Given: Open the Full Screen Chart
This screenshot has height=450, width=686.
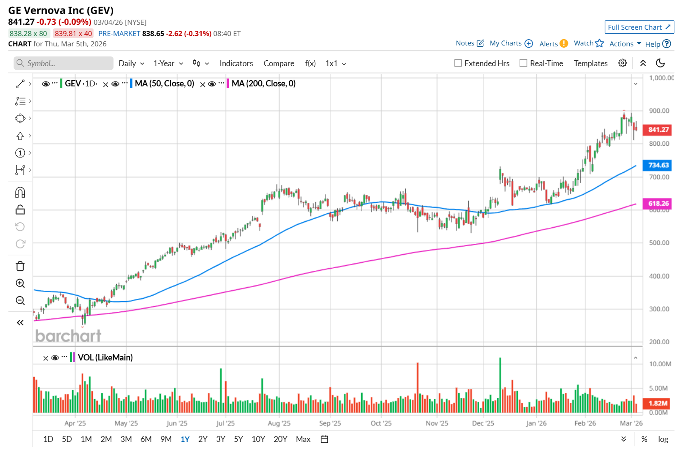Looking at the screenshot, I should click(639, 27).
